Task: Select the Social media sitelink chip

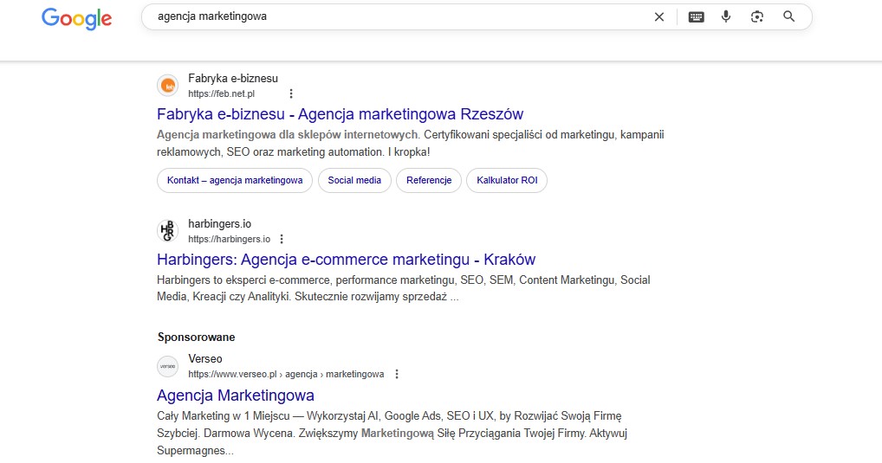Action: click(x=354, y=181)
